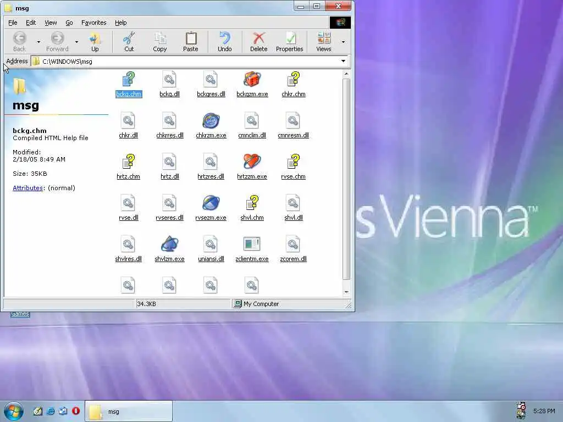Screen dimensions: 563x422
Task: Click the Cut scissors button
Action: tap(129, 42)
